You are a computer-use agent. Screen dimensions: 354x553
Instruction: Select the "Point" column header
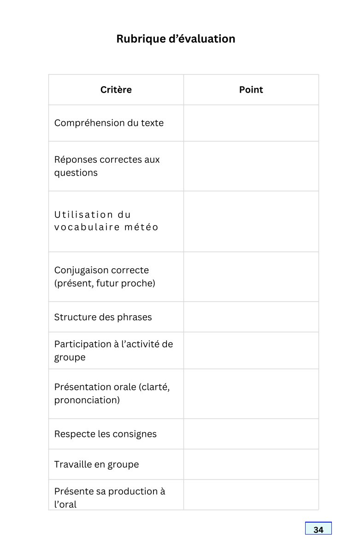click(251, 90)
